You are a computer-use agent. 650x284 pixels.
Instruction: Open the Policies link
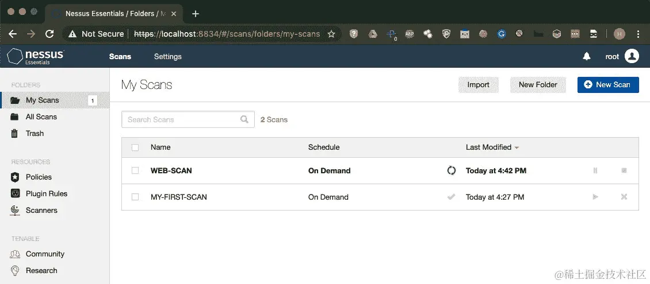point(39,177)
